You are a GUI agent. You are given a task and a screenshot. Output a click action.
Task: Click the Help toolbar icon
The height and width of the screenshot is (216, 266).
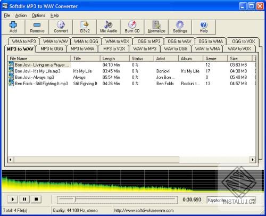pyautogui.click(x=204, y=27)
